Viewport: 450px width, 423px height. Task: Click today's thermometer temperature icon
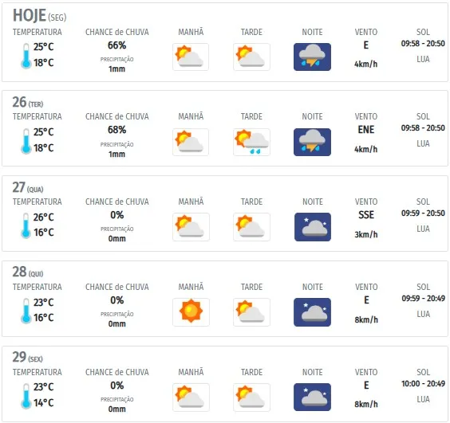pos(26,56)
